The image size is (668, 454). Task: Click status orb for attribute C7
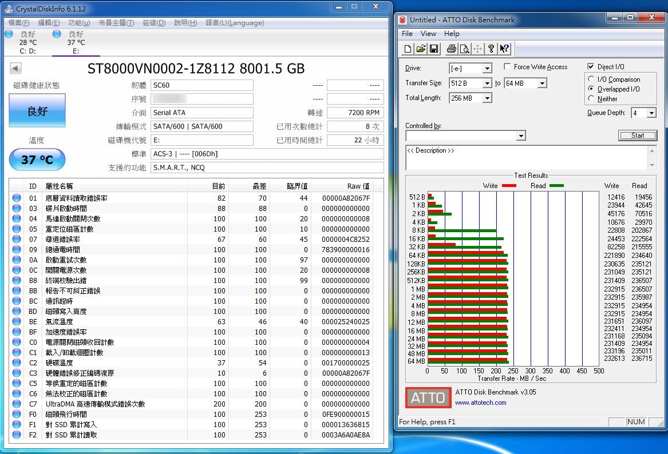click(x=17, y=404)
